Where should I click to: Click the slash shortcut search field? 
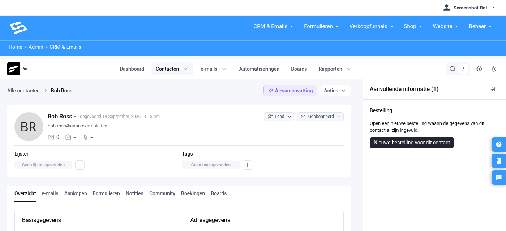pos(463,69)
